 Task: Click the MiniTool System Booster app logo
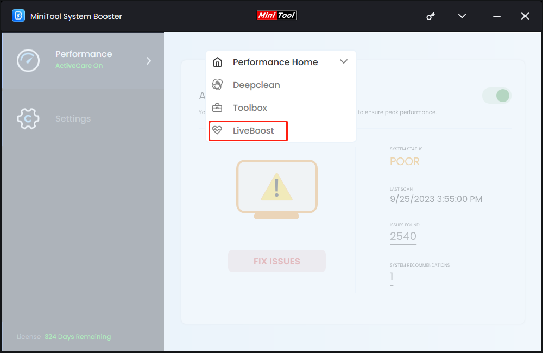18,16
